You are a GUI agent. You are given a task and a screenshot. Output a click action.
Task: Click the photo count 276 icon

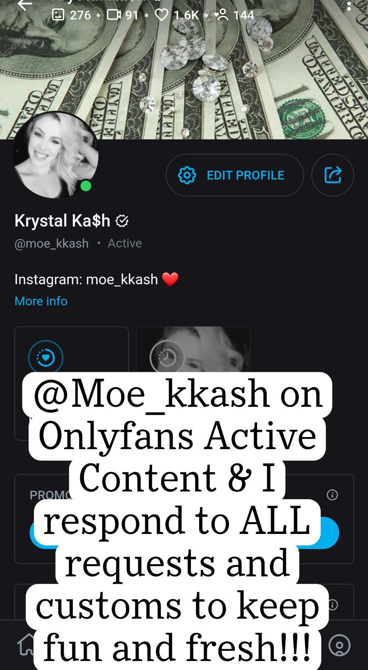click(x=58, y=15)
